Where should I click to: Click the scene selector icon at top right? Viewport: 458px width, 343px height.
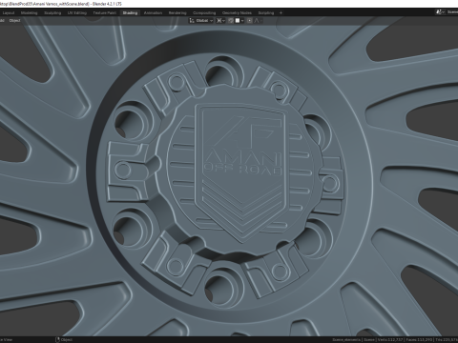(440, 12)
